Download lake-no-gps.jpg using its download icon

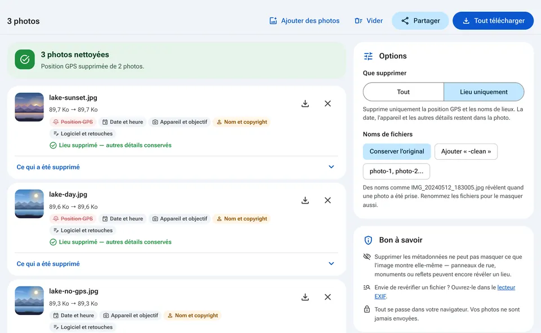(305, 297)
